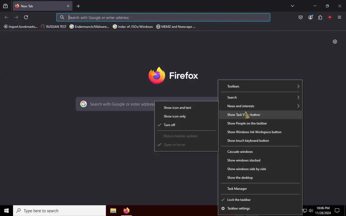Click the taskbar Type here to search box
The height and width of the screenshot is (216, 346).
coord(59,211)
